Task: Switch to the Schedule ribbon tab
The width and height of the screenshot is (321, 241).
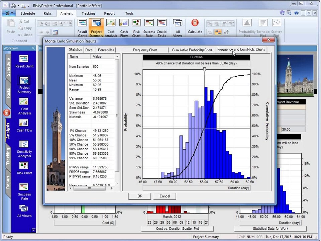Action: [x=28, y=13]
